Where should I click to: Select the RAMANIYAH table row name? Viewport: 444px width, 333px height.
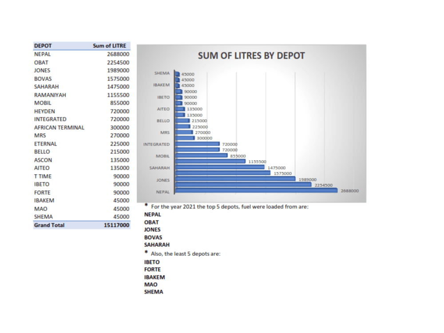[x=50, y=95]
